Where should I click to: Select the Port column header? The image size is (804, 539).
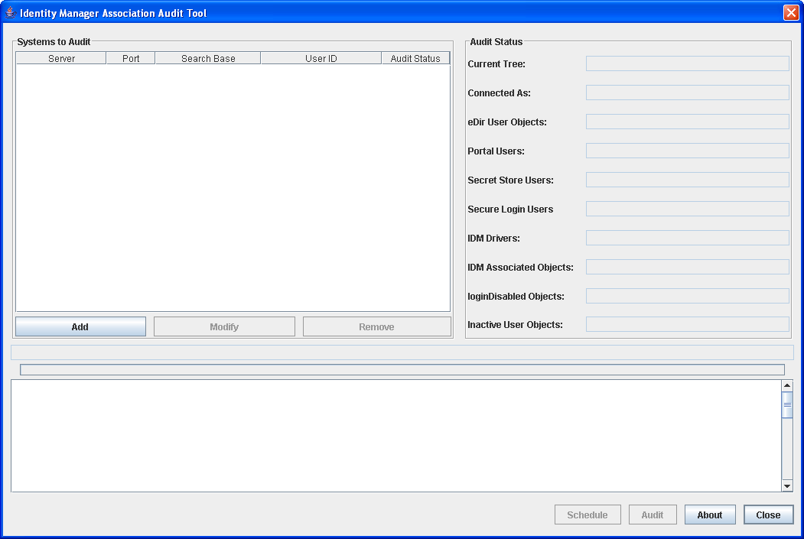pos(130,57)
